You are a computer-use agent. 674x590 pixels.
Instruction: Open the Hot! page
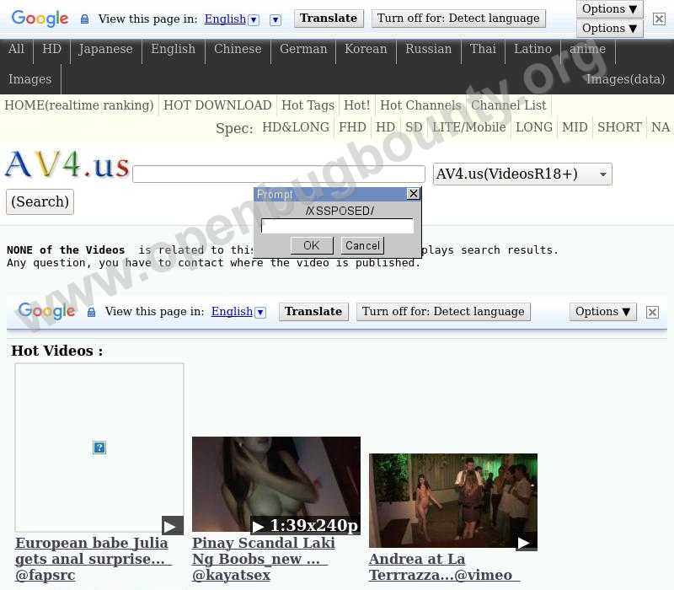[356, 105]
